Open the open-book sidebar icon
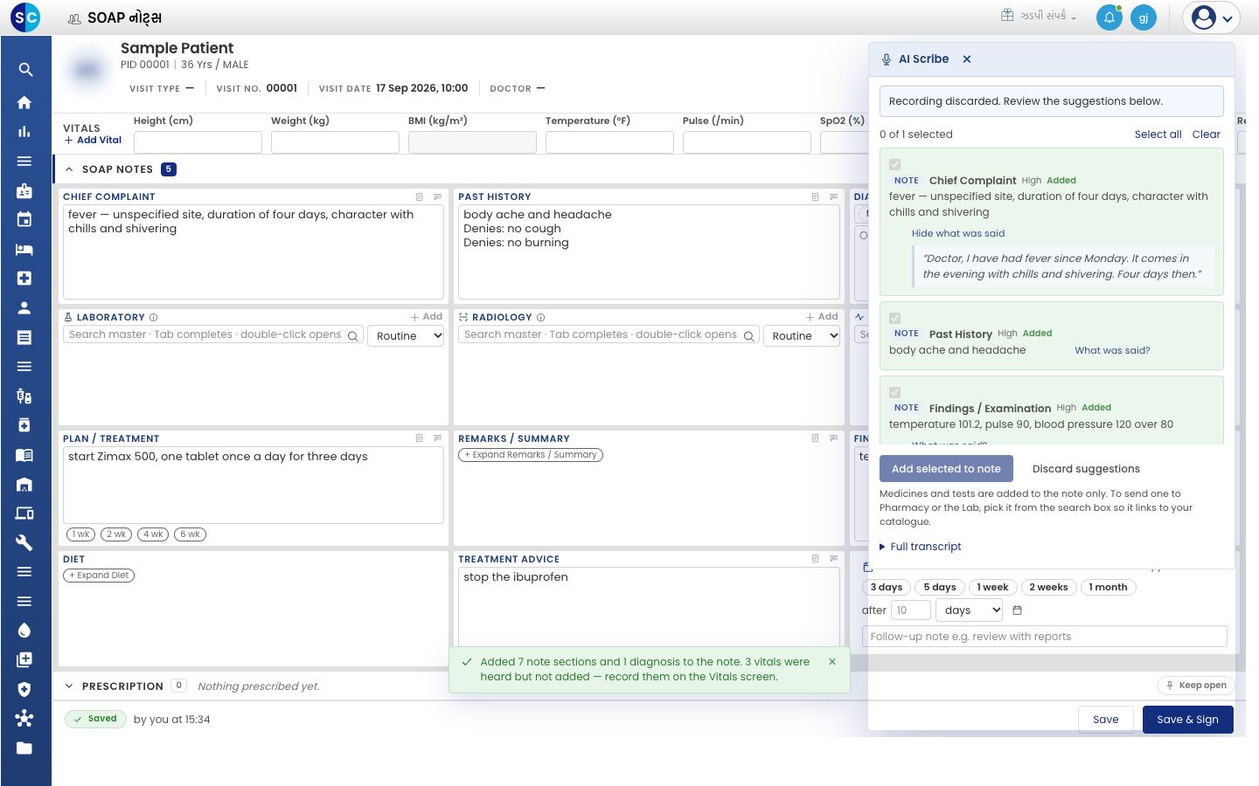 tap(24, 454)
